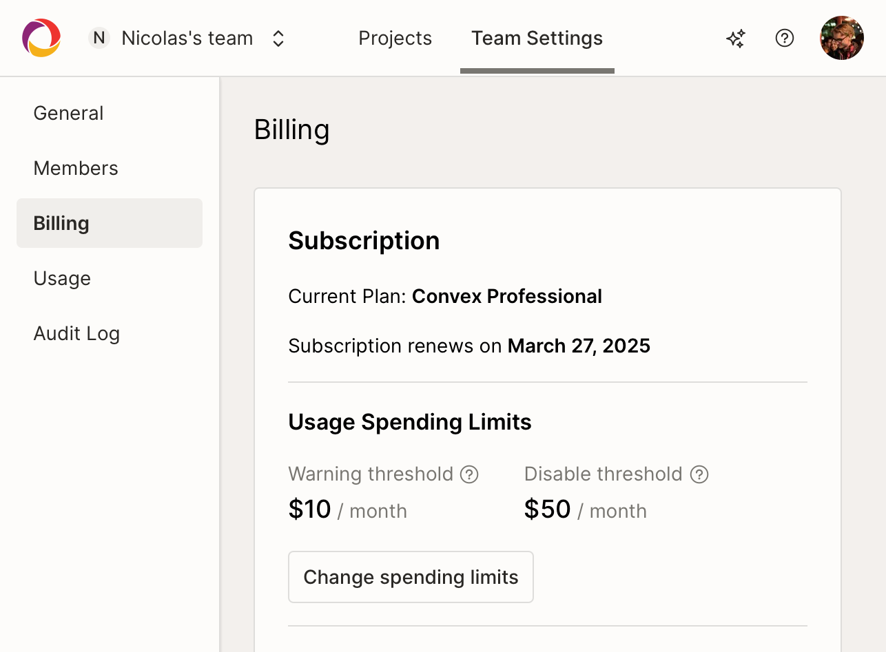Click the Billing page title
The image size is (886, 652).
coord(292,130)
